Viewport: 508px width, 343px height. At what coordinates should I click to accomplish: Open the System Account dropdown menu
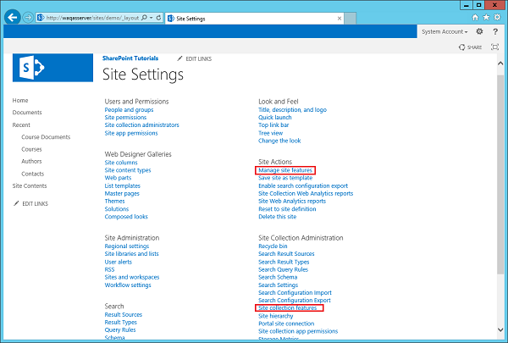(445, 31)
